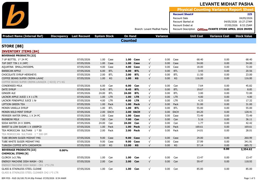Click the 0.00% beverage discrepancy total
Viewport: 258px width, 183px height.
64,150
